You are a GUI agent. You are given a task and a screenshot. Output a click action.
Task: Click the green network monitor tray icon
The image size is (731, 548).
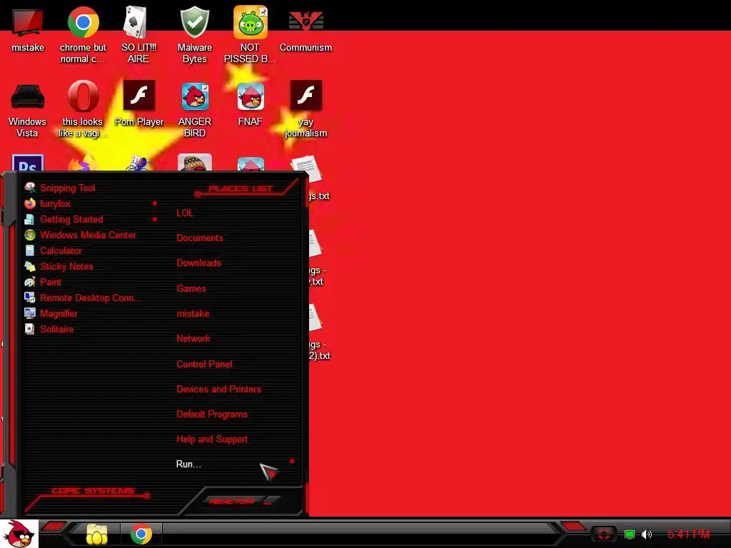click(630, 534)
